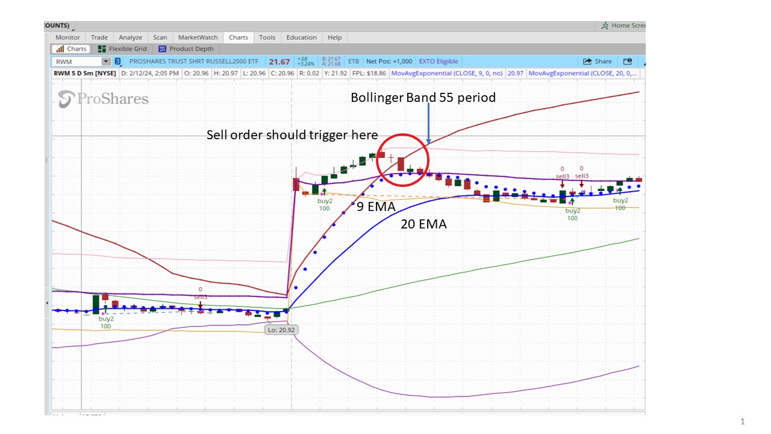Open the Product Depth view
Screen dimensions: 771x434
click(186, 49)
